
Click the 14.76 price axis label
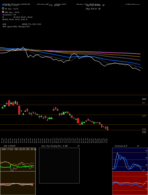(x=144, y=116)
